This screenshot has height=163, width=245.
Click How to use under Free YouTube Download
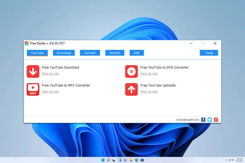click(50, 73)
